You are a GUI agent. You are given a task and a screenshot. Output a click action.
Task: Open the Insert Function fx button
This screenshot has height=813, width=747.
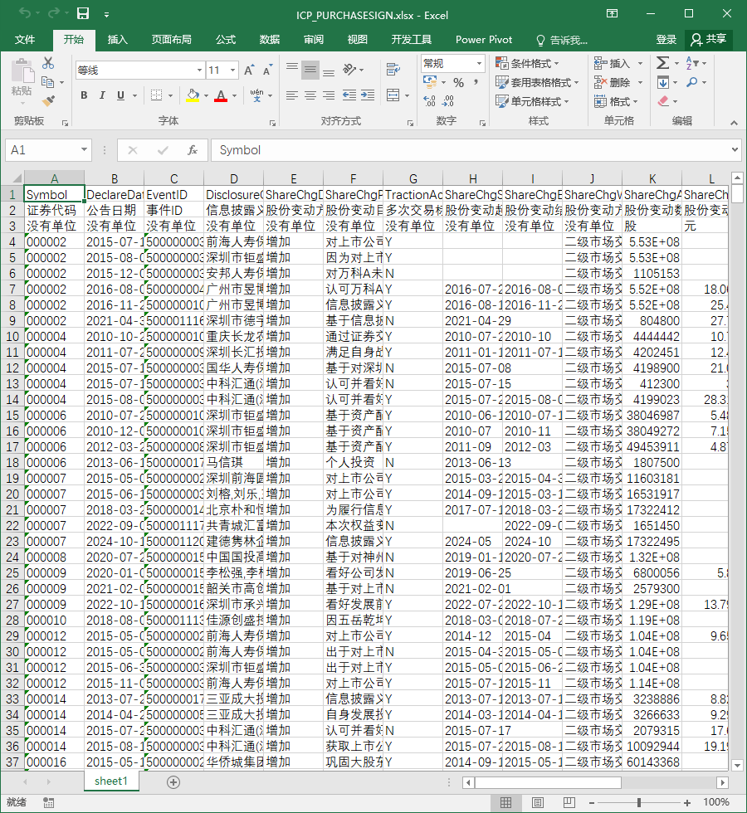tap(193, 150)
